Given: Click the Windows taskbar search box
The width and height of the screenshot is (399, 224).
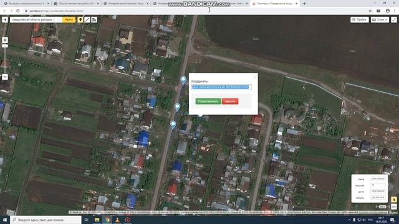Looking at the screenshot, I should point(46,220).
